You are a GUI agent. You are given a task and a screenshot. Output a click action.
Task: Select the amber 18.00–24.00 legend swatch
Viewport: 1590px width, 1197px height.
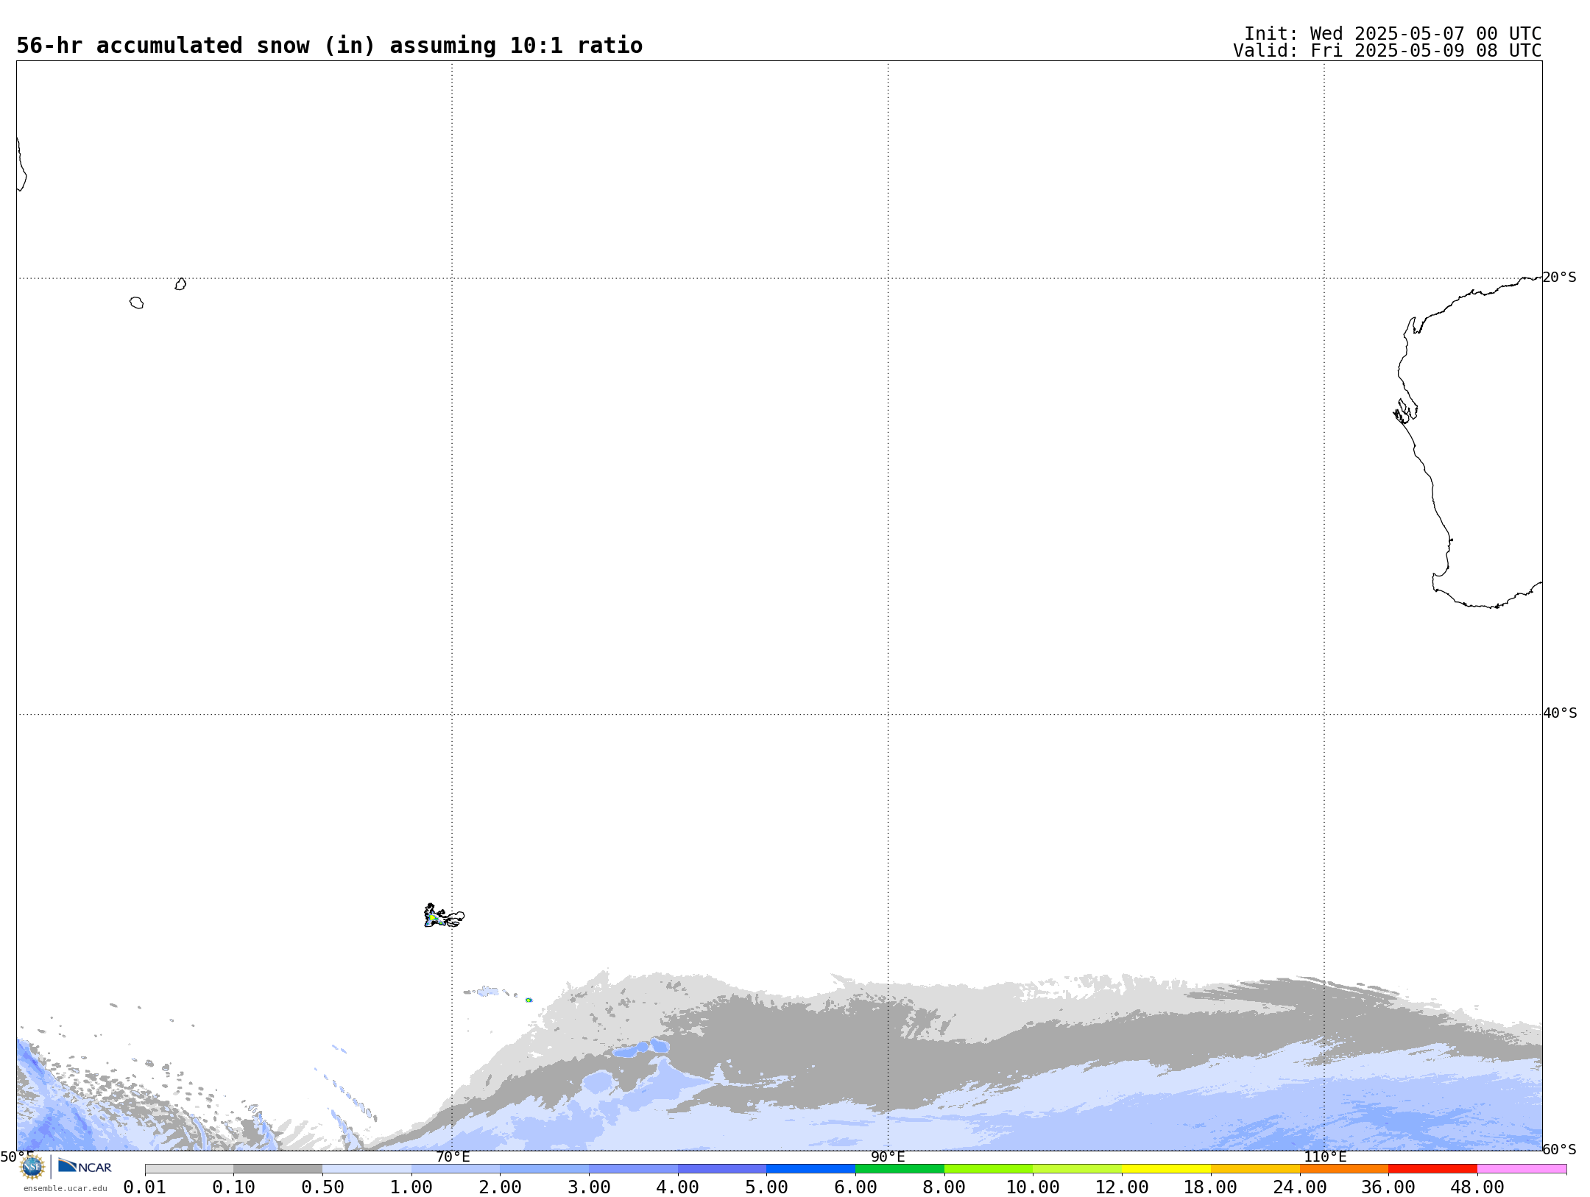click(x=1255, y=1169)
